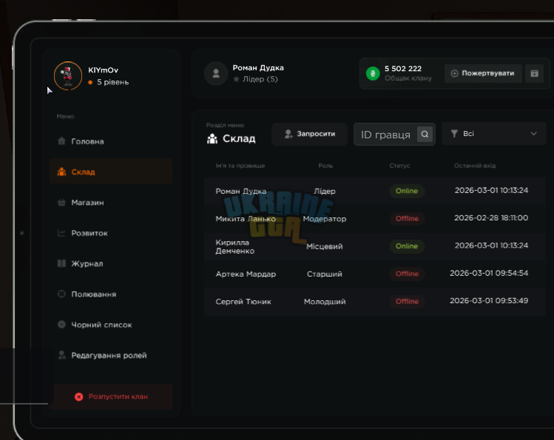Open the Чорний список section
The image size is (554, 440).
(x=111, y=325)
